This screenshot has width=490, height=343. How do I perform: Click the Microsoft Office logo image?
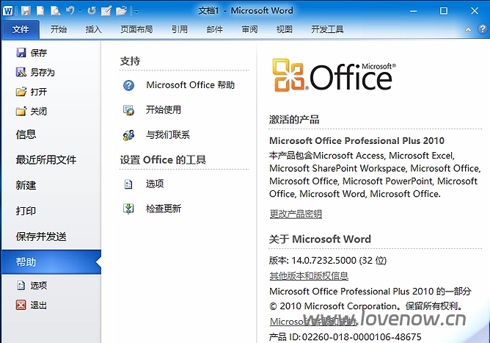coord(334,76)
